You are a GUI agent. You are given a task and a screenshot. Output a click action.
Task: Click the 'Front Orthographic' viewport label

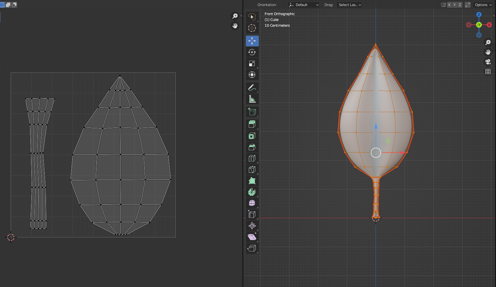[280, 14]
